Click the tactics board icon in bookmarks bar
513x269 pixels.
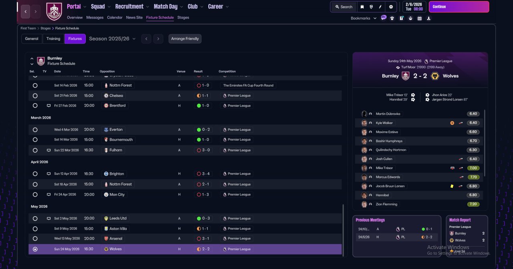coord(401,18)
